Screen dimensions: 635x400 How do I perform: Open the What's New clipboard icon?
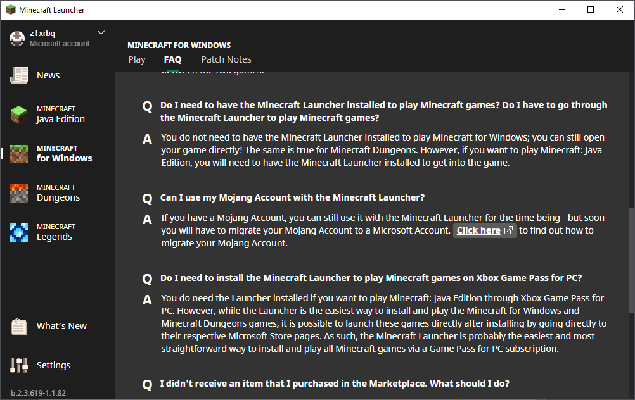[18, 327]
